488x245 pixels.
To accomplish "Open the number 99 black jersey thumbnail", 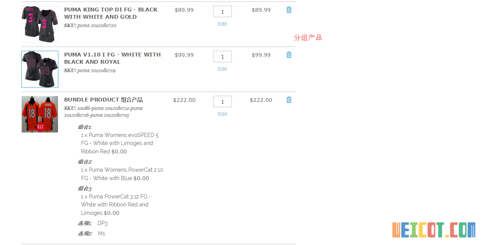I will [x=40, y=69].
